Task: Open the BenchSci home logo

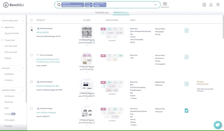Action: [x=14, y=5]
